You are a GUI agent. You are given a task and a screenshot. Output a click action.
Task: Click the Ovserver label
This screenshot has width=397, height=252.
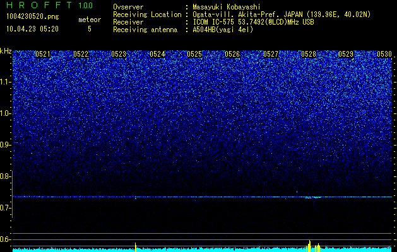pos(128,7)
